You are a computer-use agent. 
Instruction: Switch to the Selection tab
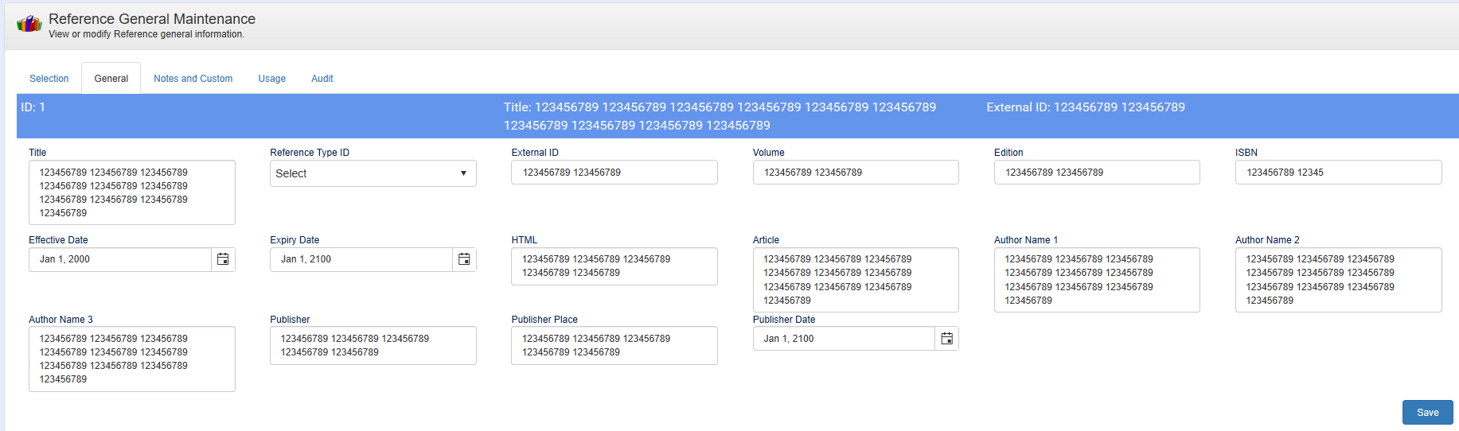coord(49,79)
